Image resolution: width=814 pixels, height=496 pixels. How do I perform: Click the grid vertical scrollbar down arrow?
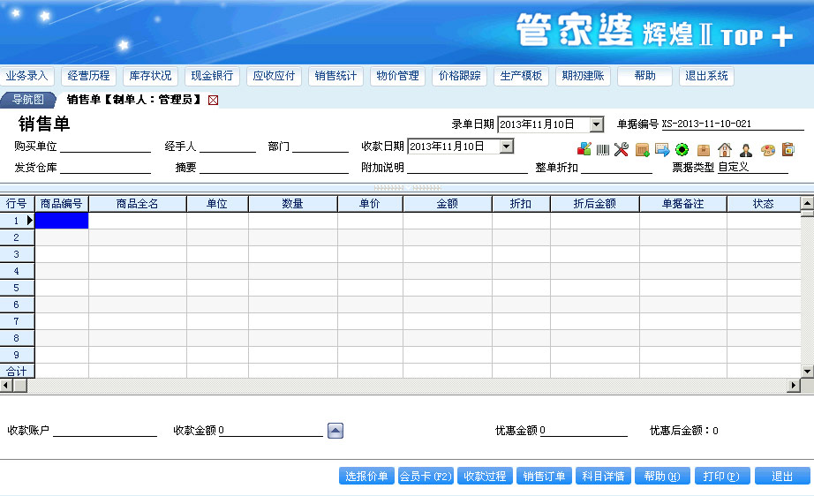click(x=807, y=372)
